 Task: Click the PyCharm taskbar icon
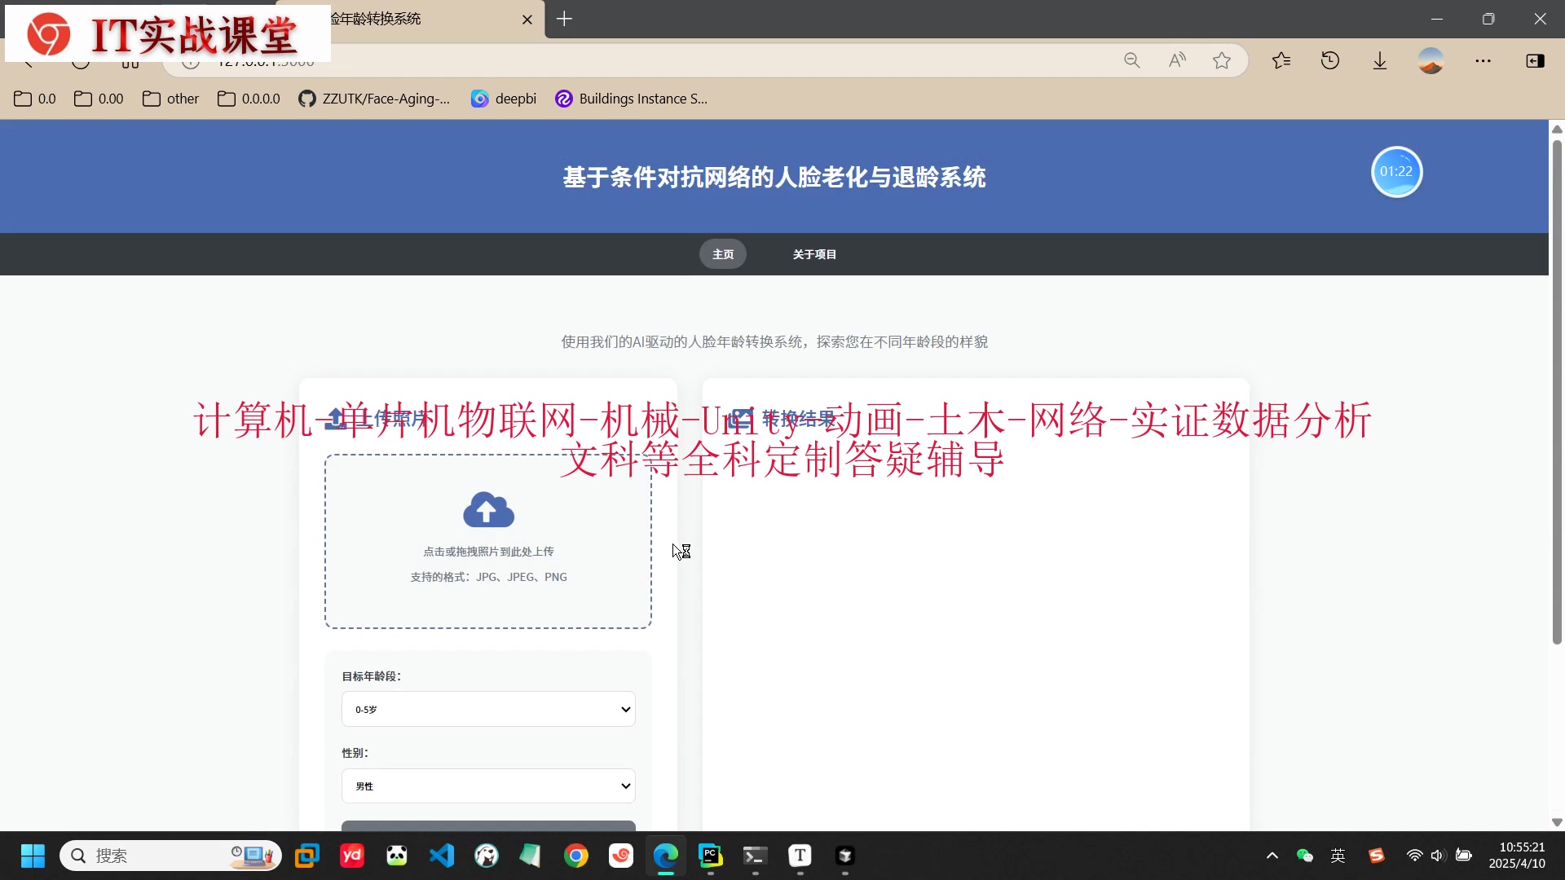[710, 856]
